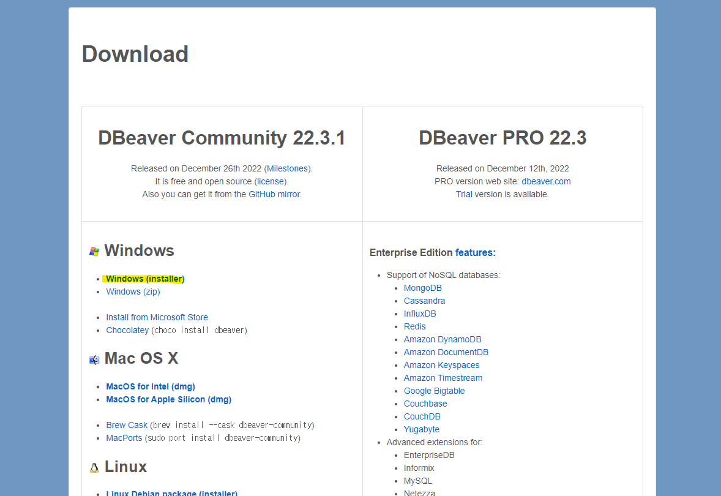Click the EnterpriseDB list item
721x496 pixels.
[x=429, y=456]
